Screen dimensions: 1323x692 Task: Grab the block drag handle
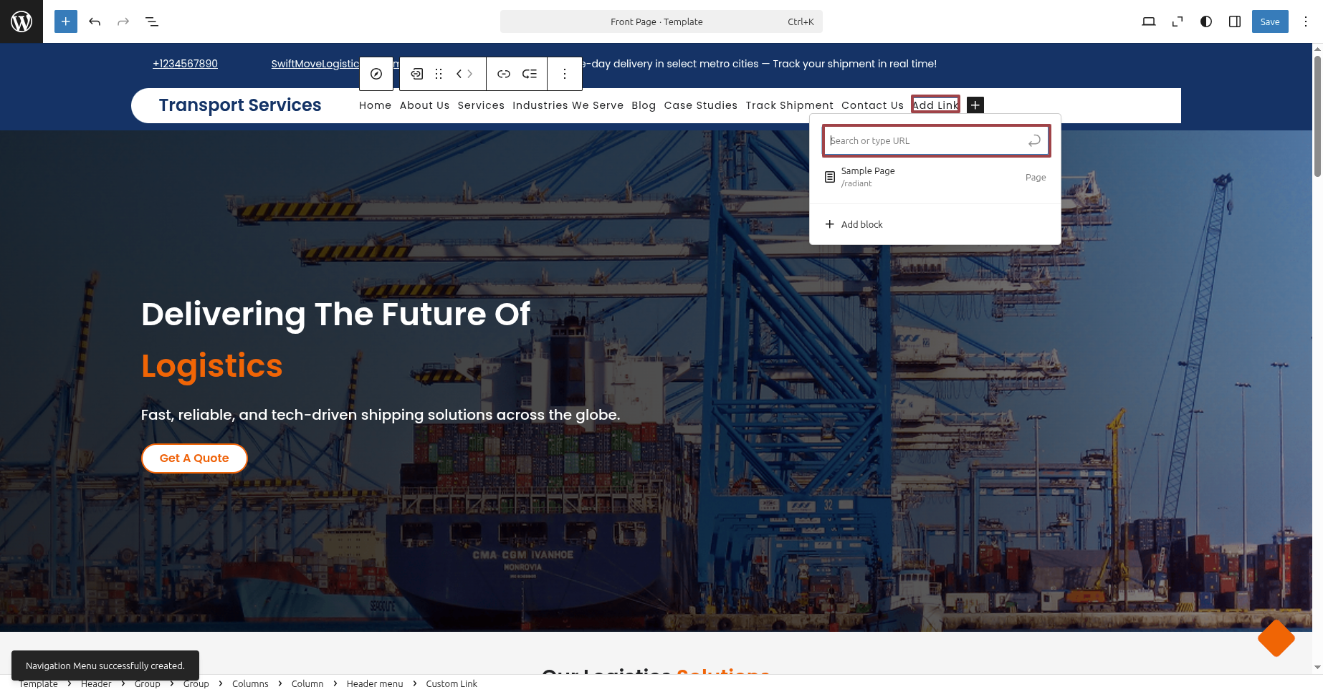point(439,74)
